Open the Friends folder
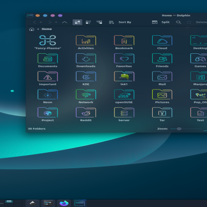The height and width of the screenshot is (207, 207). pos(162,61)
